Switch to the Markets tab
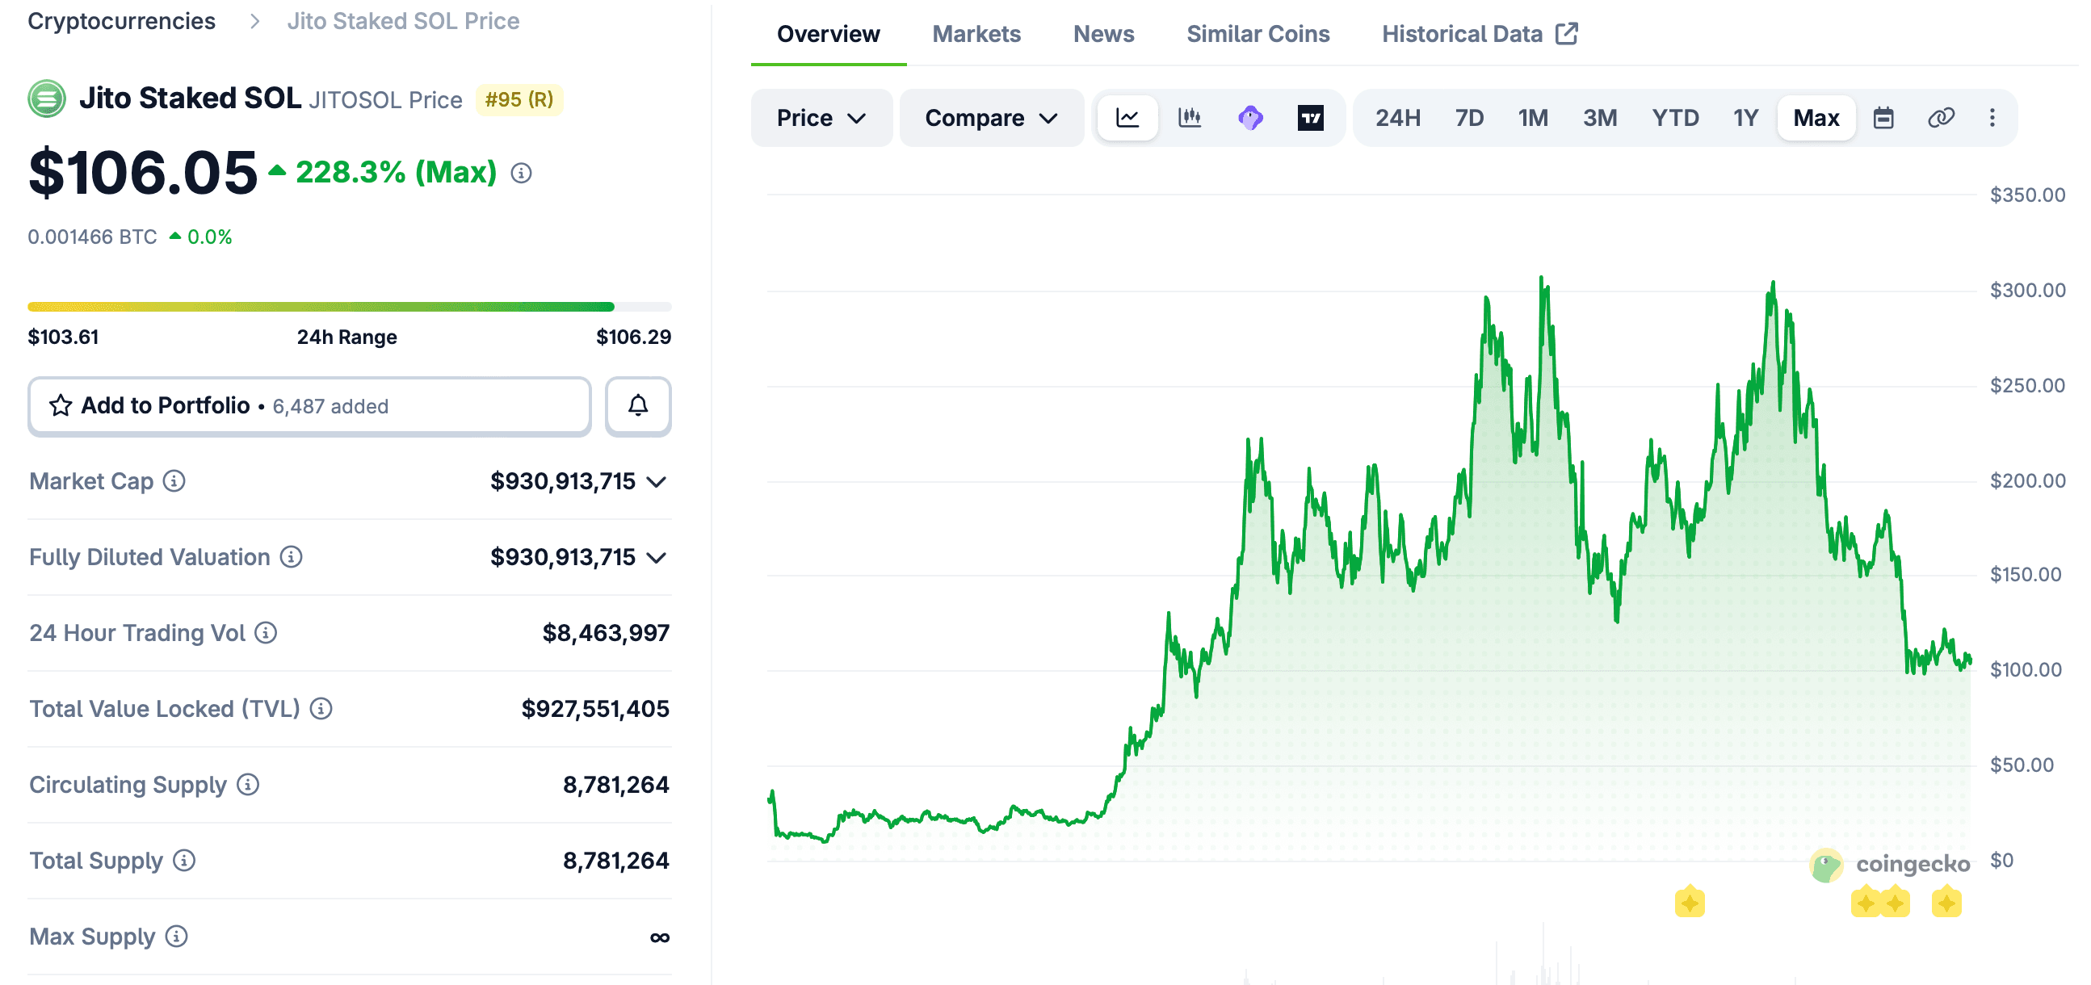Image resolution: width=2091 pixels, height=985 pixels. point(976,34)
